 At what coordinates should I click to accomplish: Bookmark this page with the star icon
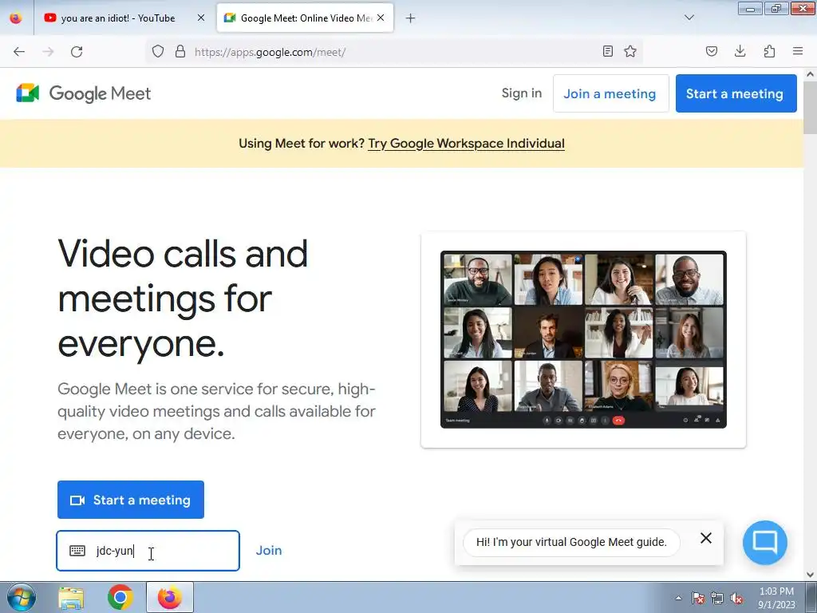tap(630, 51)
